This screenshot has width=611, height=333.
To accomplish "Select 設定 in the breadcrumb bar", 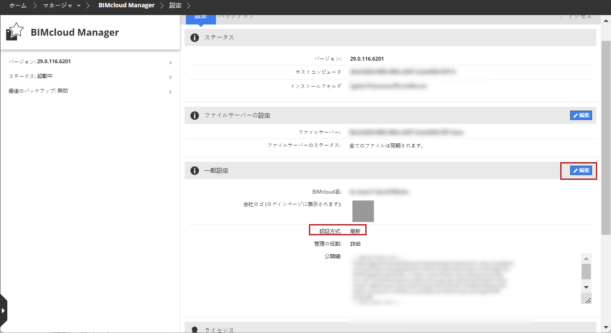I will pyautogui.click(x=175, y=6).
